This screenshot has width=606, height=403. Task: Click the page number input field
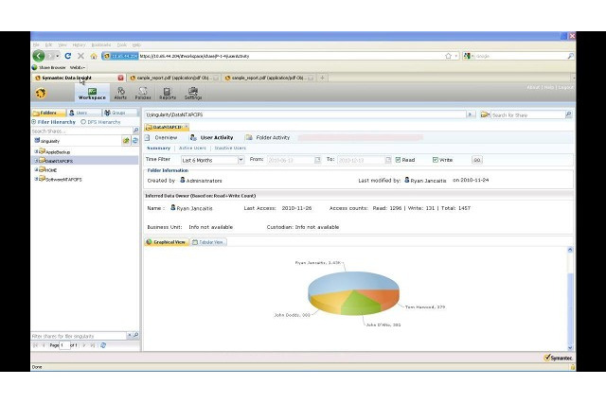(x=64, y=345)
